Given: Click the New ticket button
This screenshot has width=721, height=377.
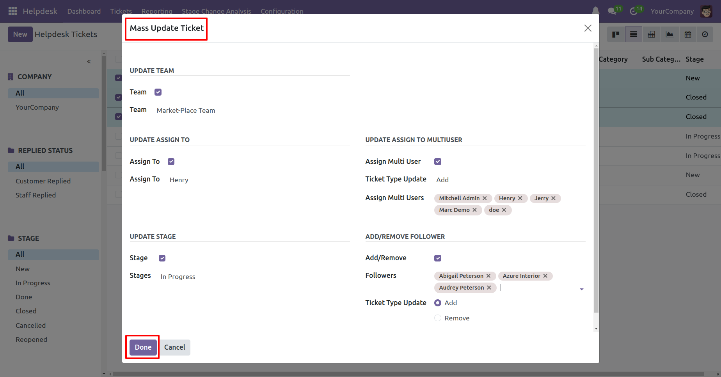Looking at the screenshot, I should tap(20, 34).
